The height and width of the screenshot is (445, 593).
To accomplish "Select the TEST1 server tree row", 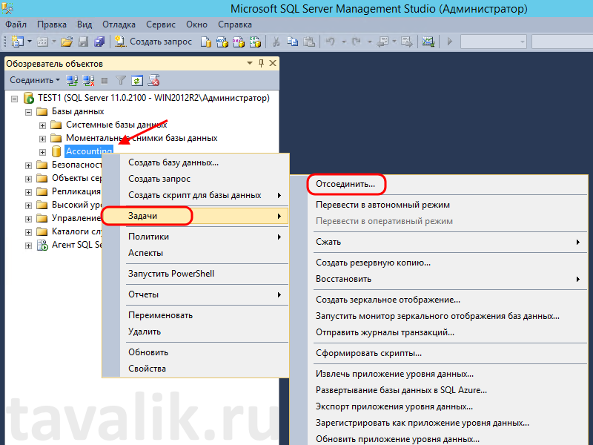I will point(146,99).
